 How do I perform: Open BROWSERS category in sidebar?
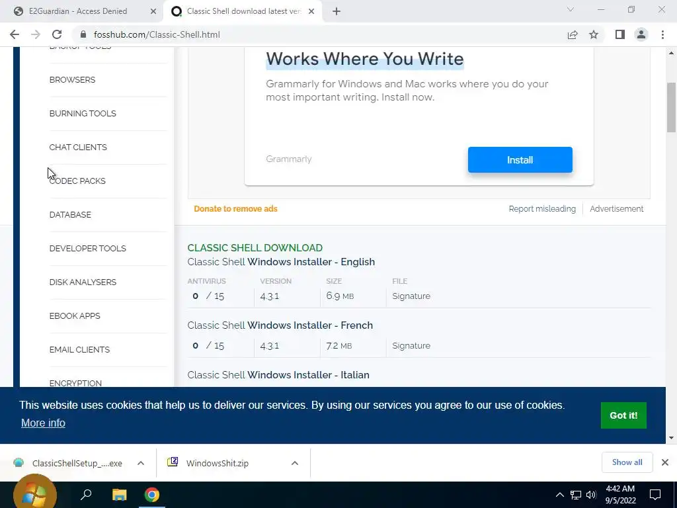[x=72, y=80]
